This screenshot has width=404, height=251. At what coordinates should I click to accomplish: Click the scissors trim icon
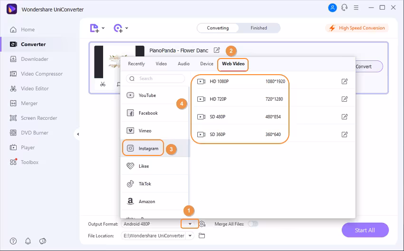pos(103,84)
